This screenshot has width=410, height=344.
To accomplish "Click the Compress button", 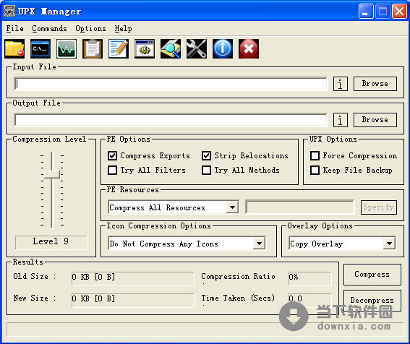I will [372, 274].
